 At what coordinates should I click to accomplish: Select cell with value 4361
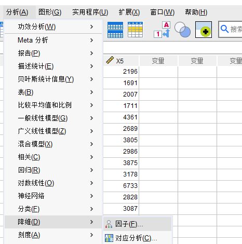pyautogui.click(x=121, y=117)
